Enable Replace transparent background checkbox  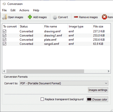point(42,99)
